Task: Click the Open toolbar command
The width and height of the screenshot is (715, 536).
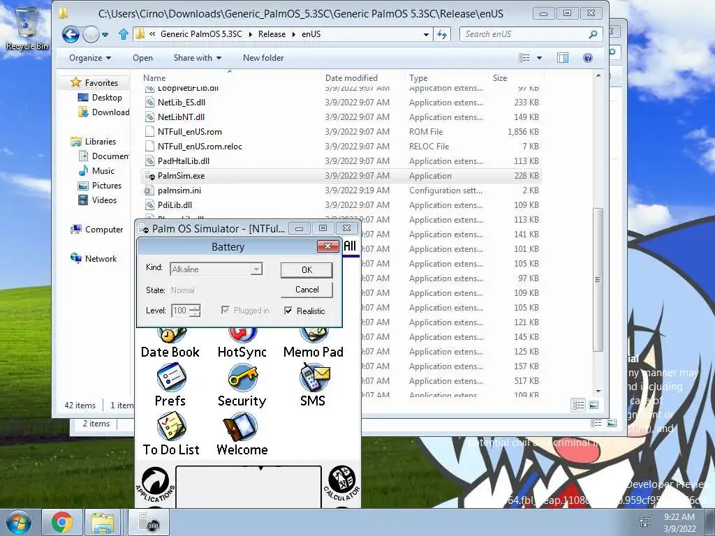Action: (x=142, y=58)
